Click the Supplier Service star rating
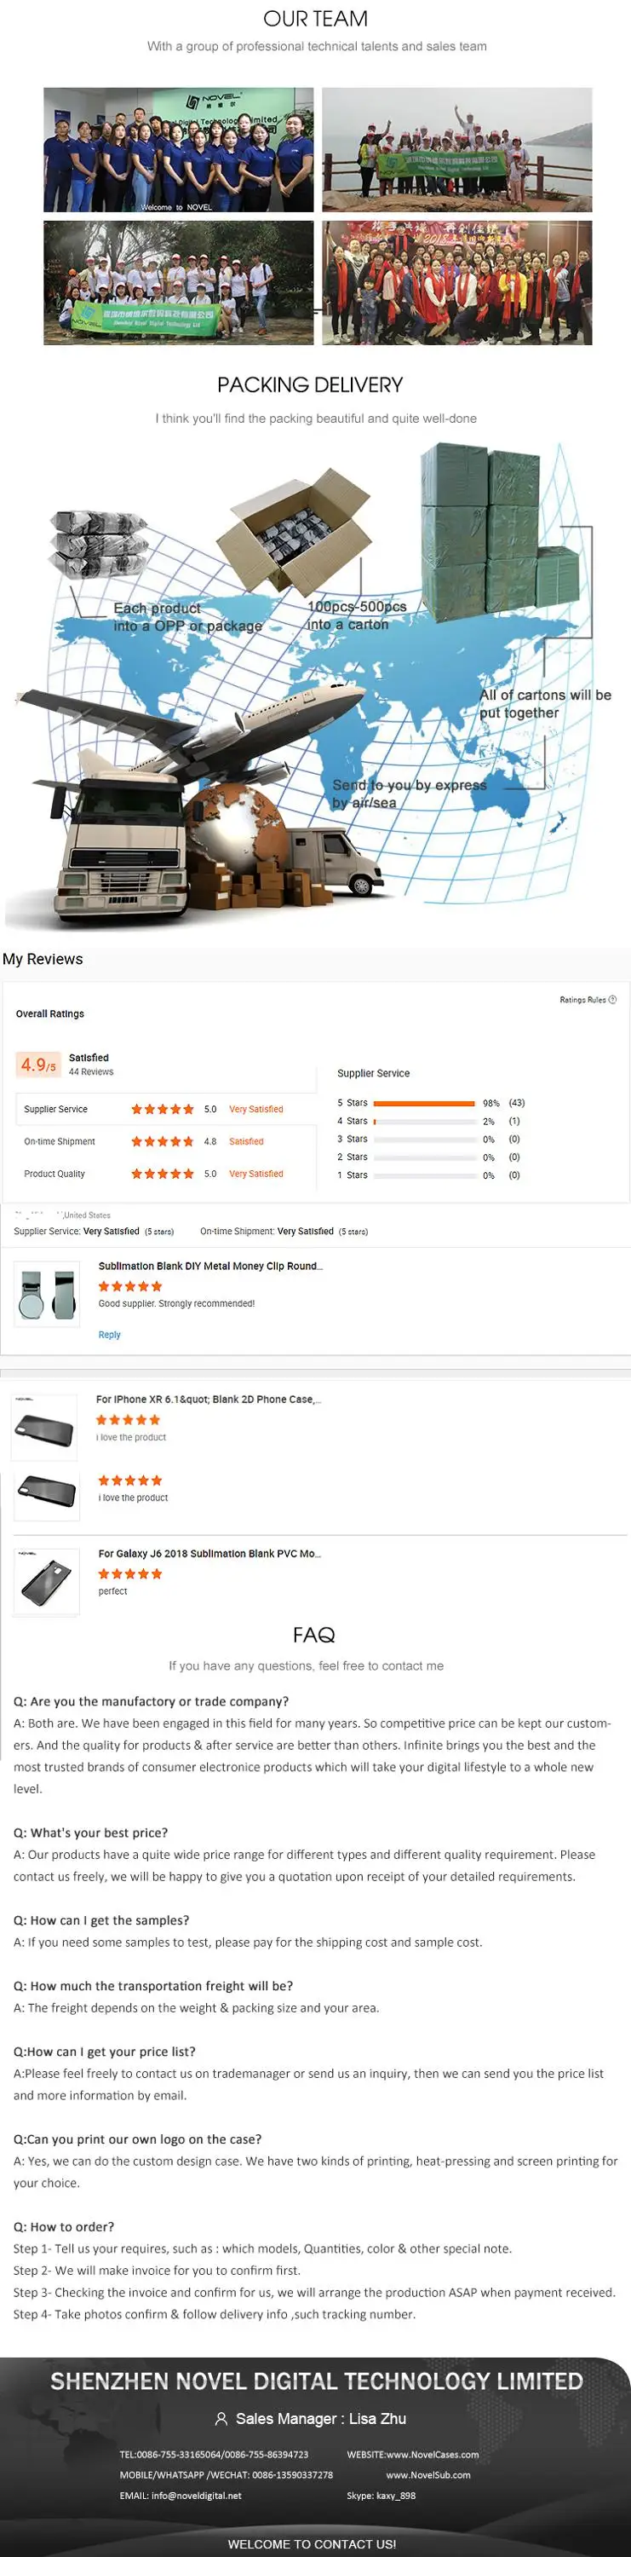This screenshot has height=2557, width=631. [162, 1110]
